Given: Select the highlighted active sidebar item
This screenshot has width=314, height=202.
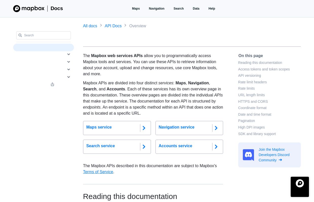Looking at the screenshot, I should [x=44, y=47].
